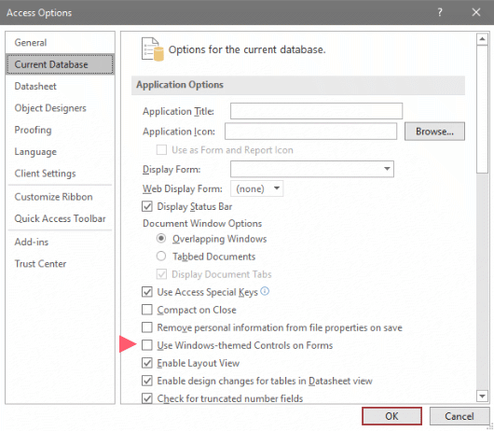The width and height of the screenshot is (494, 431).
Task: Open the Object Designers category
Action: coord(60,108)
